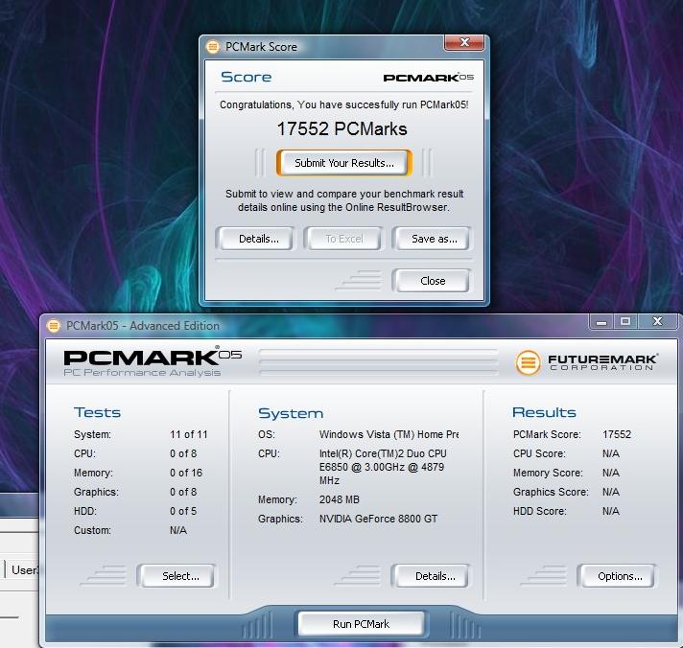The height and width of the screenshot is (648, 683).
Task: Click '0 of 5' HDD tests value
Action: click(183, 511)
